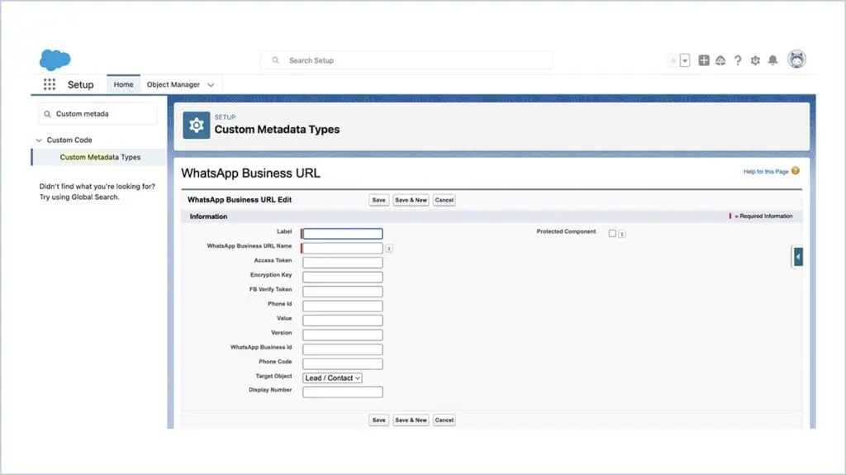Open the Target Object dropdown
Viewport: 846px width, 475px height.
(x=332, y=378)
